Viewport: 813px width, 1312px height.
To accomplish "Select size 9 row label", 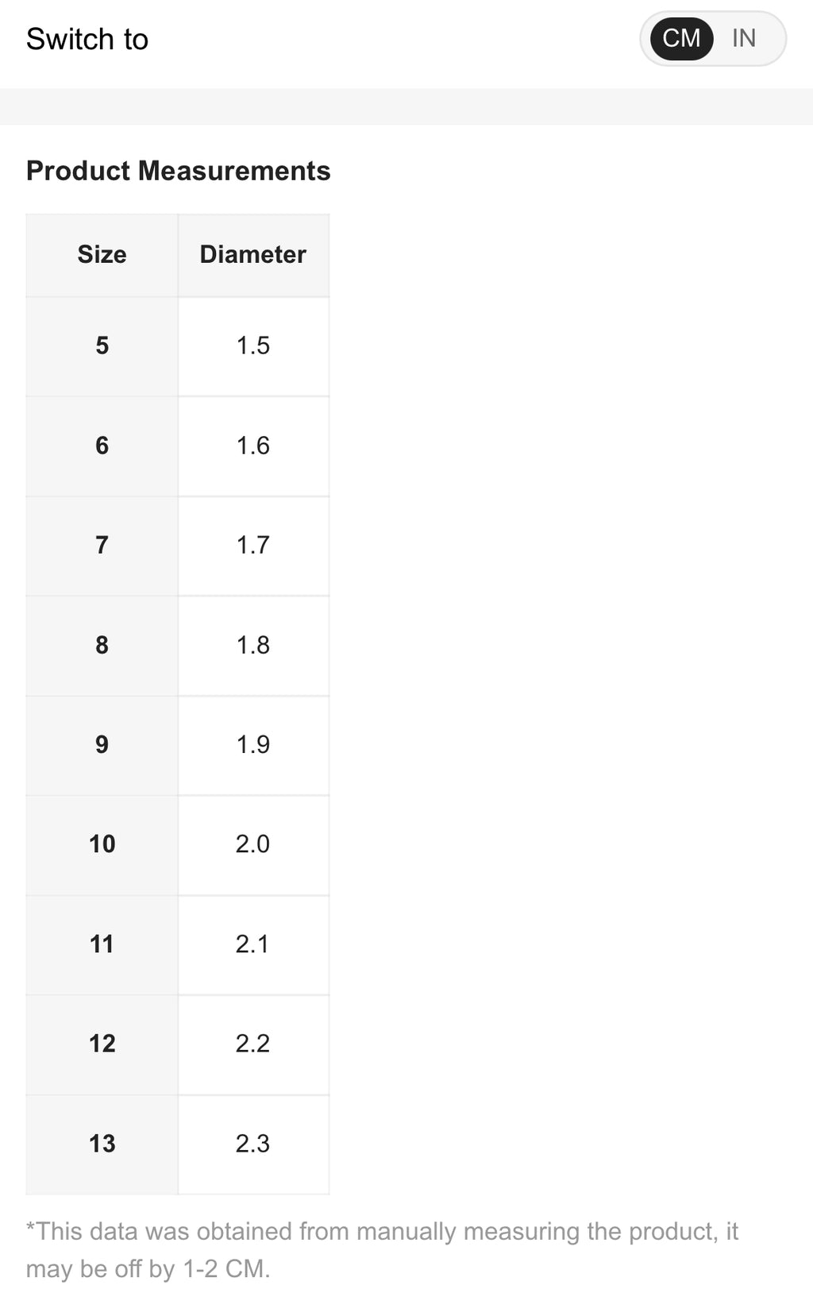I will pos(102,745).
